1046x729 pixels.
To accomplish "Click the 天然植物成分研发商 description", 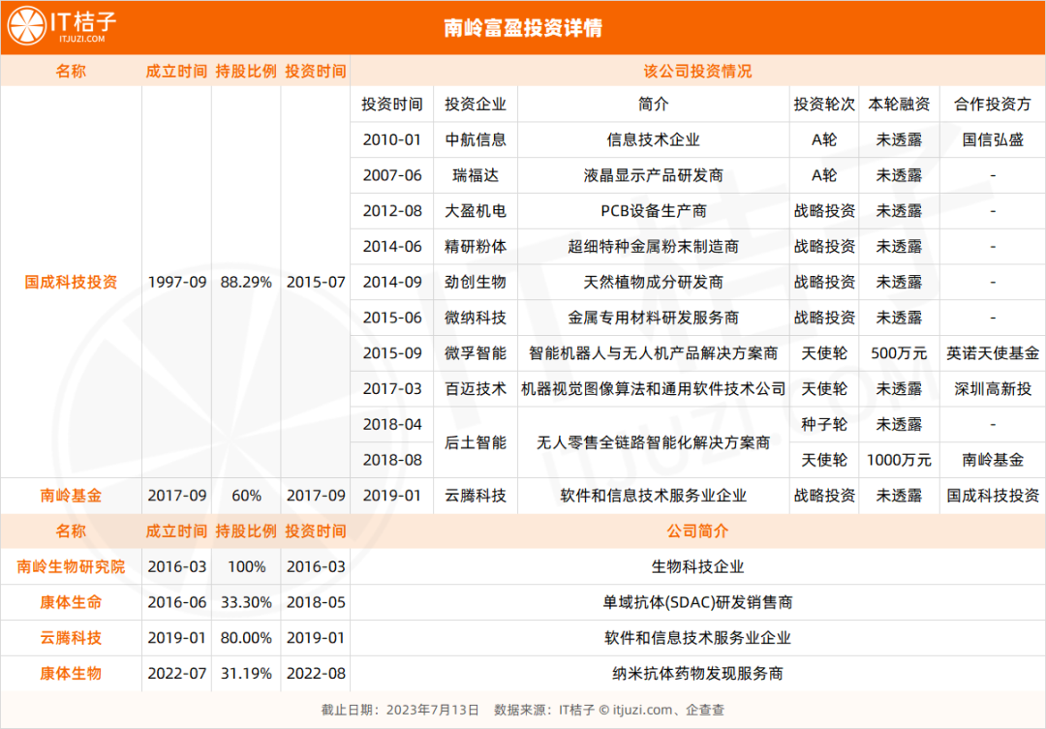I will (653, 282).
